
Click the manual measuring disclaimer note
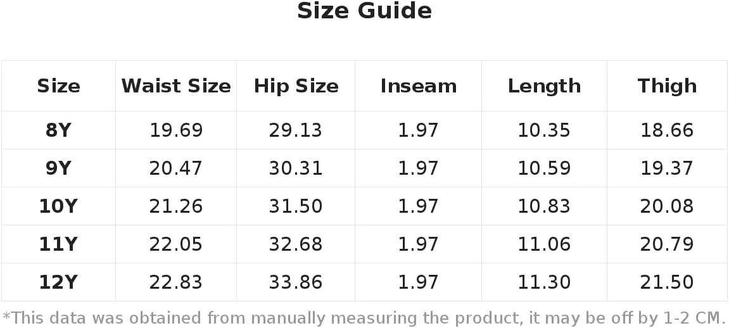[x=364, y=319]
